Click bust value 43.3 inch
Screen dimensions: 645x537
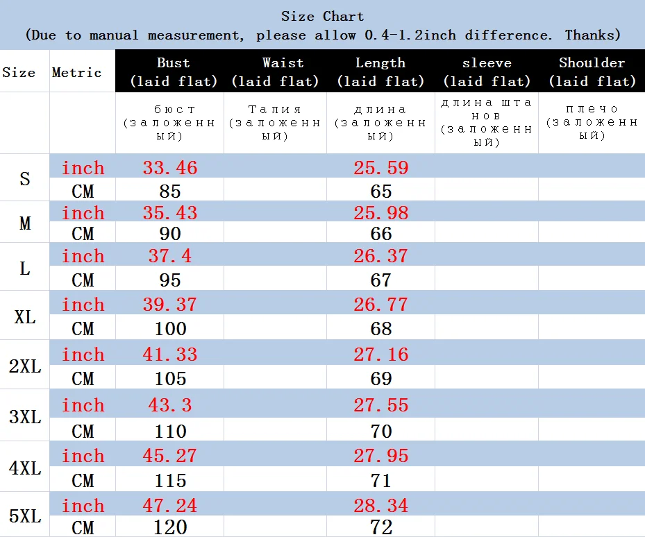click(x=170, y=405)
